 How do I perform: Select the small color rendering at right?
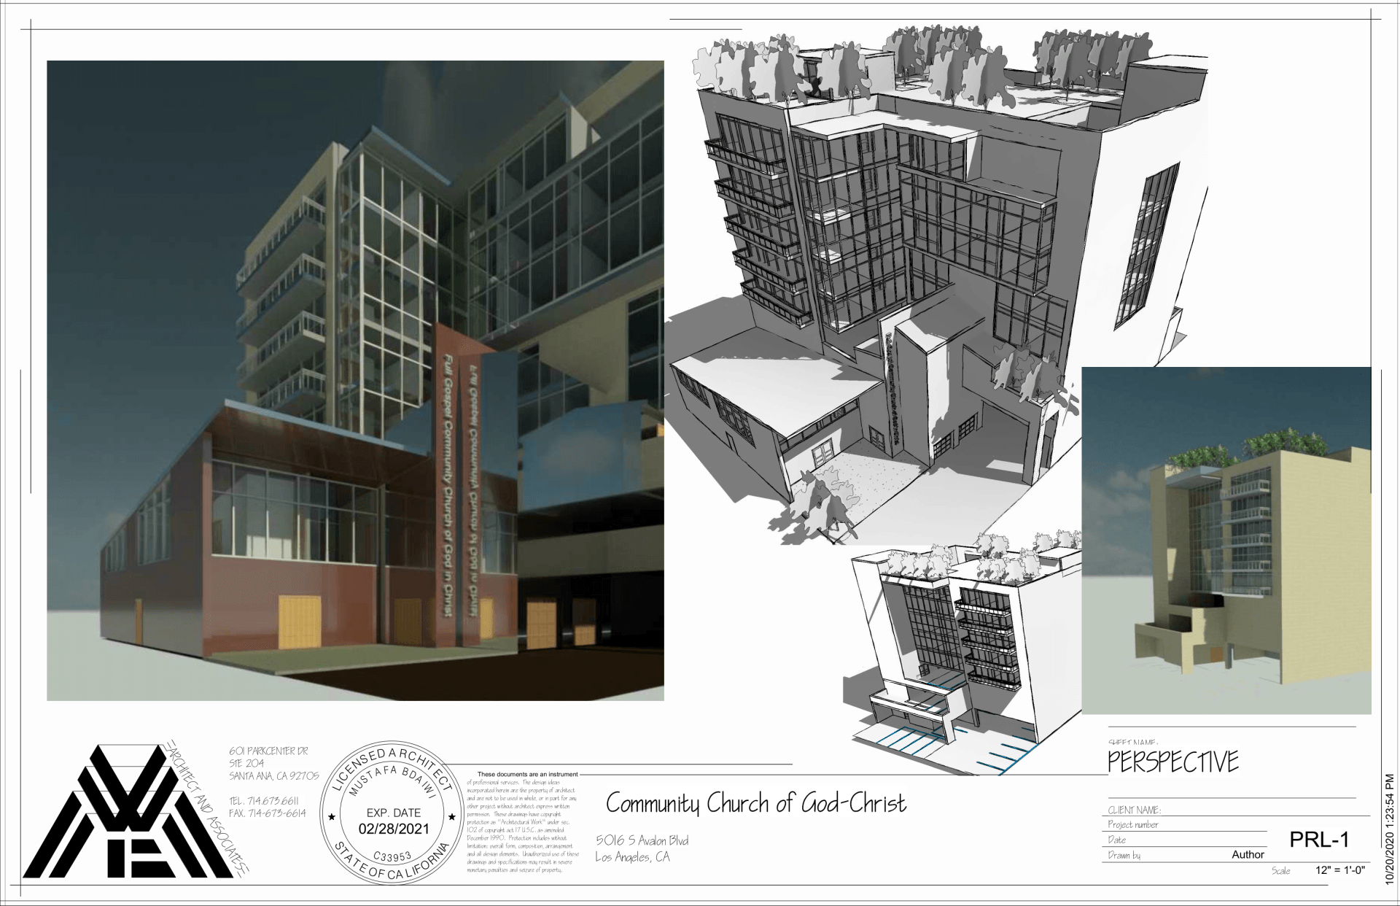click(x=1226, y=540)
